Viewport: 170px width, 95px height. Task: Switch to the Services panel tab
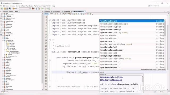11,12
